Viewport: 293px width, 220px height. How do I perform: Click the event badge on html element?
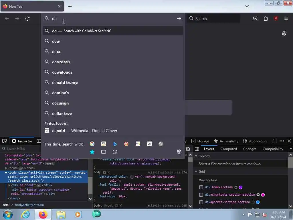[50, 164]
